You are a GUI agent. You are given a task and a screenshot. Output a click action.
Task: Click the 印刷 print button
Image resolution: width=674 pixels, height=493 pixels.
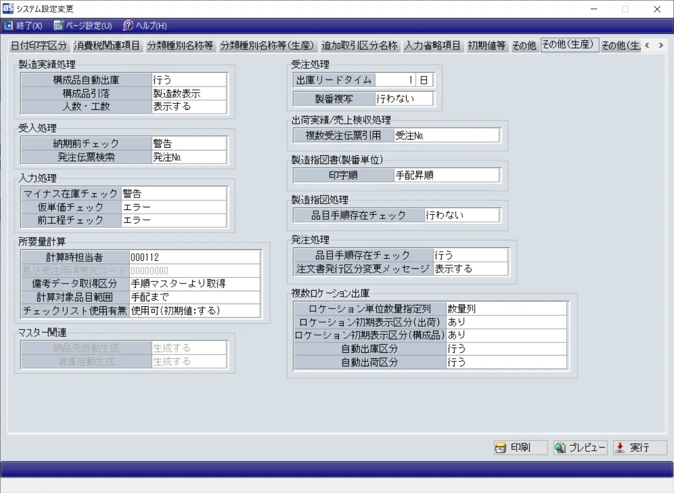520,448
